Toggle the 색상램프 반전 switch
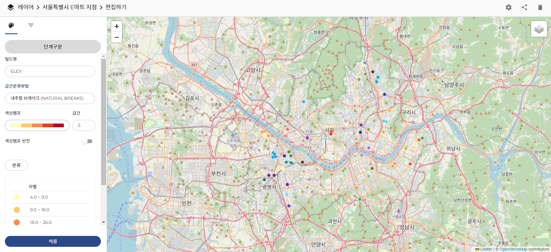This screenshot has height=252, width=551. 87,141
